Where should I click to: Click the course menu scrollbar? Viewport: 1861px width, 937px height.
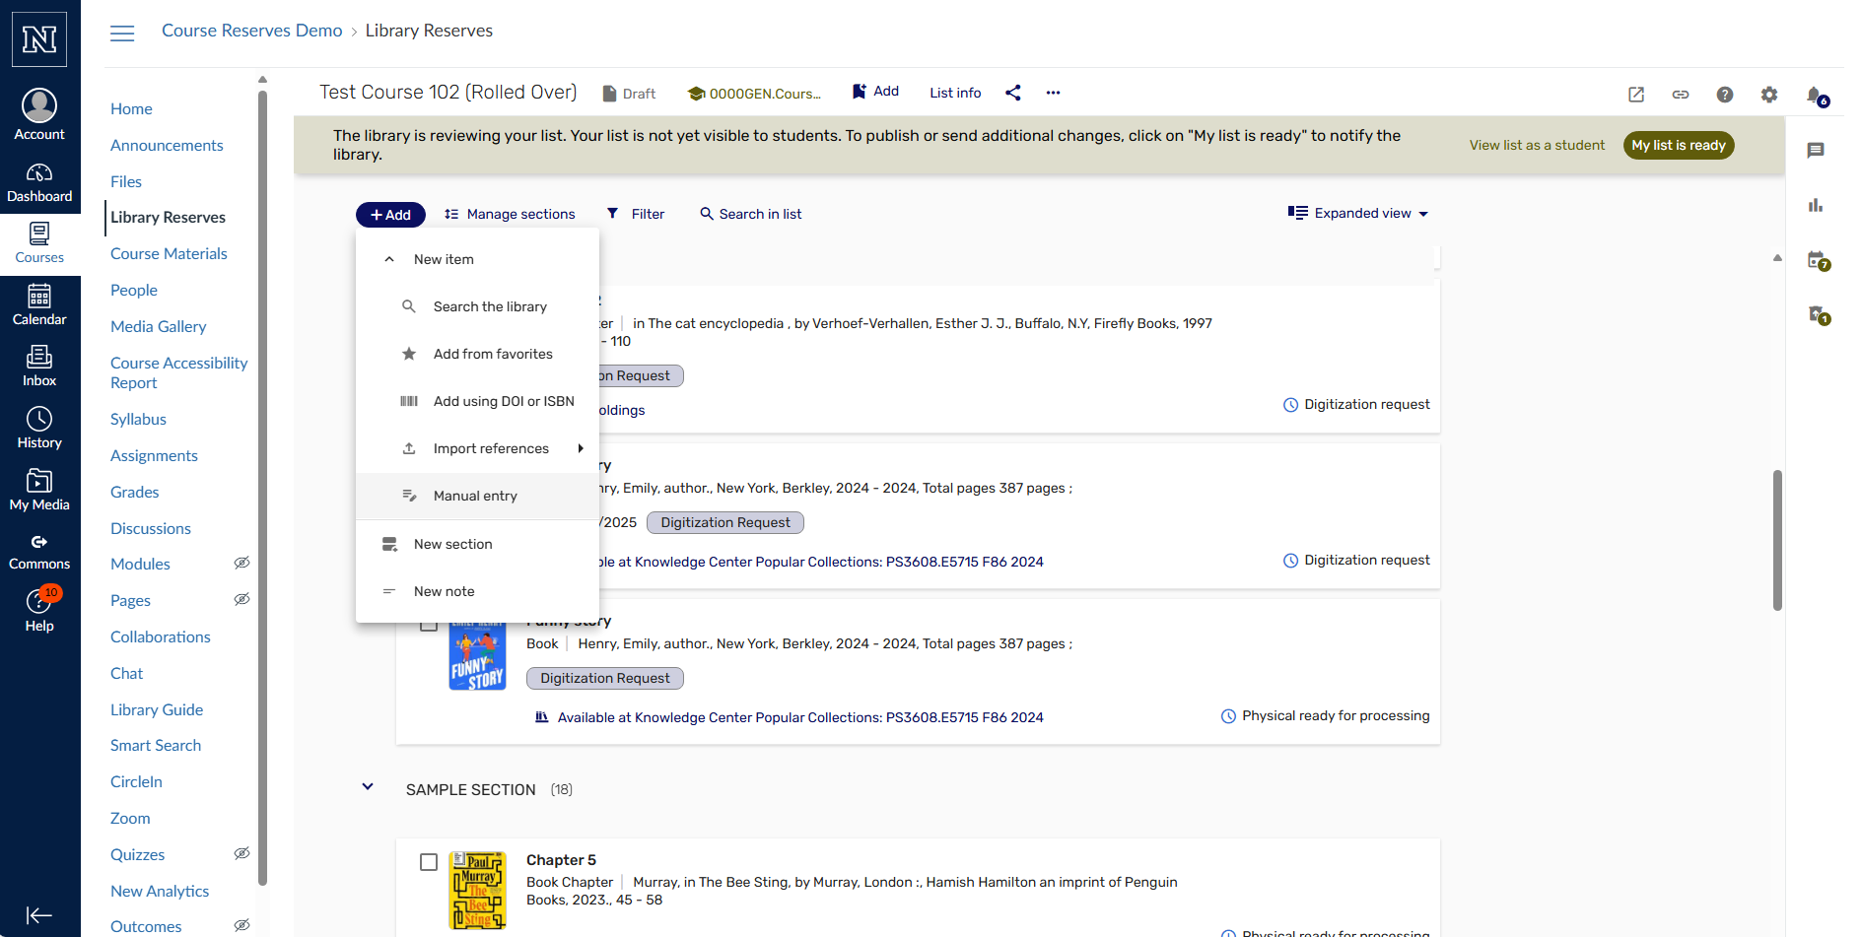point(262,488)
